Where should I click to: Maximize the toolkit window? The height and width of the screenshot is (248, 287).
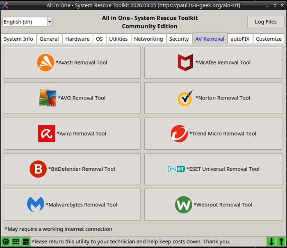coord(275,5)
